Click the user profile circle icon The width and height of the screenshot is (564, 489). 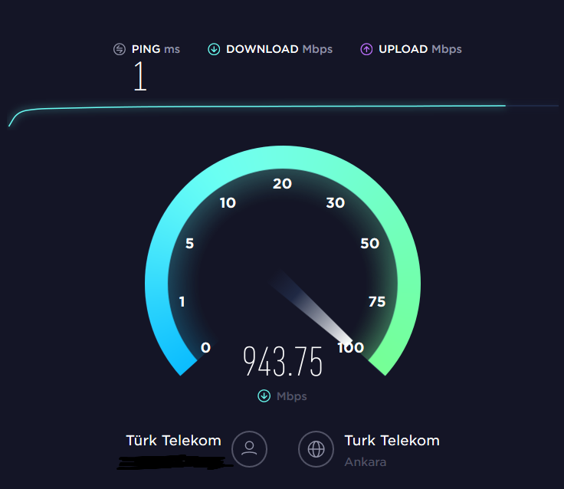point(249,448)
